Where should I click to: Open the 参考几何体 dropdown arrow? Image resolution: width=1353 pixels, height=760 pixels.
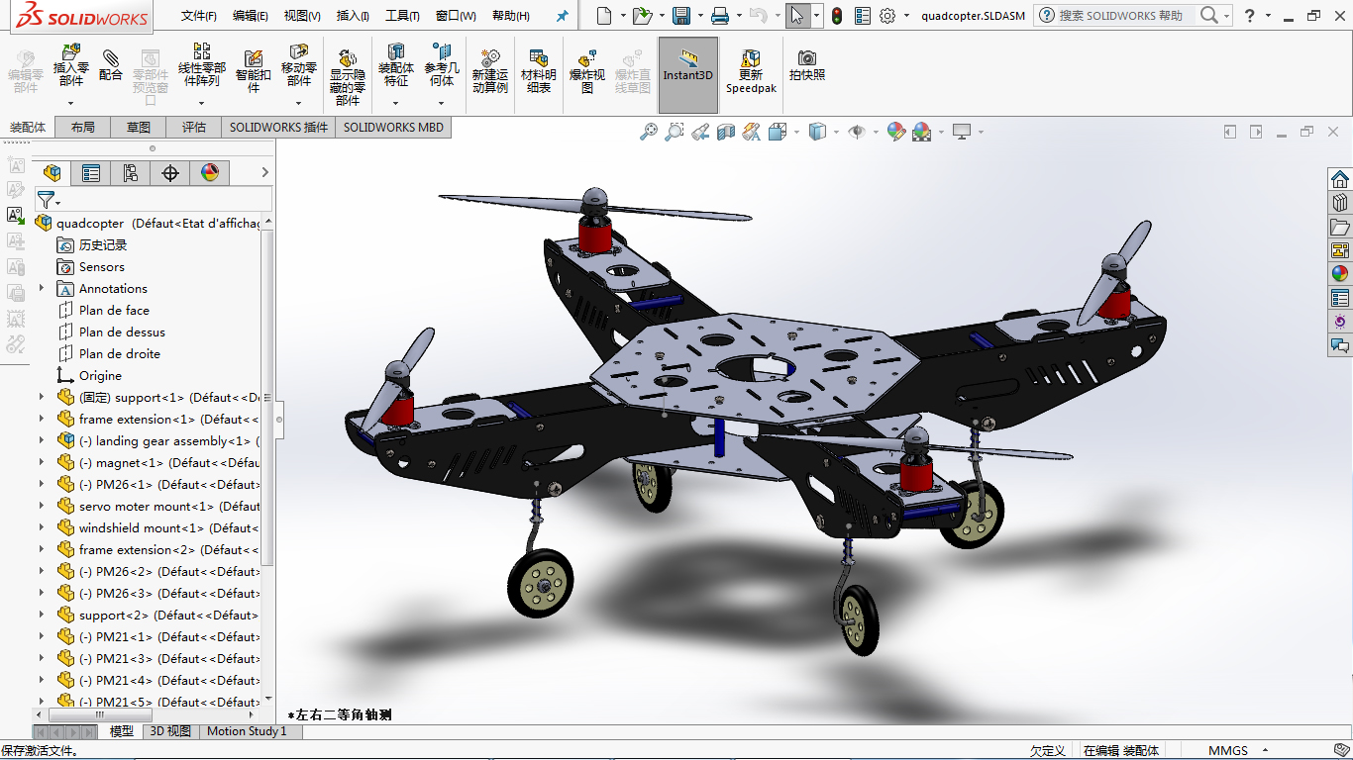click(442, 103)
